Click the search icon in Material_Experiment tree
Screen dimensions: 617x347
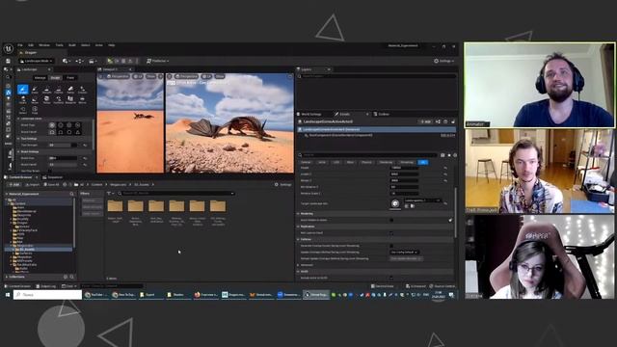71,194
